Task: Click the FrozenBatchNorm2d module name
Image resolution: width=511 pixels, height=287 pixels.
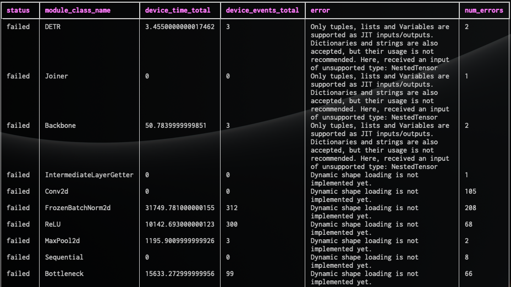Action: click(78, 208)
